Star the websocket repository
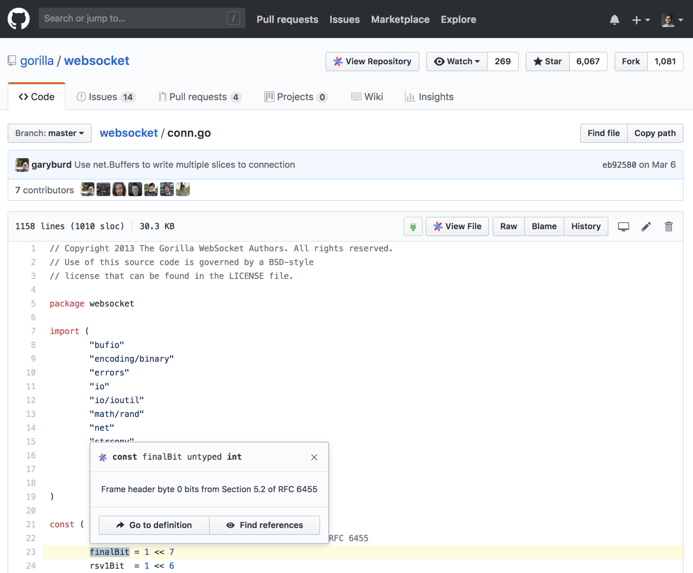The image size is (693, 573). pyautogui.click(x=547, y=61)
